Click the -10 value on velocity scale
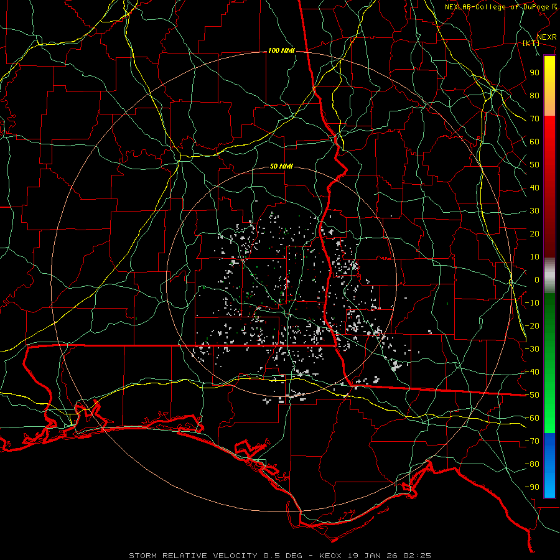The width and height of the screenshot is (560, 560). [532, 303]
